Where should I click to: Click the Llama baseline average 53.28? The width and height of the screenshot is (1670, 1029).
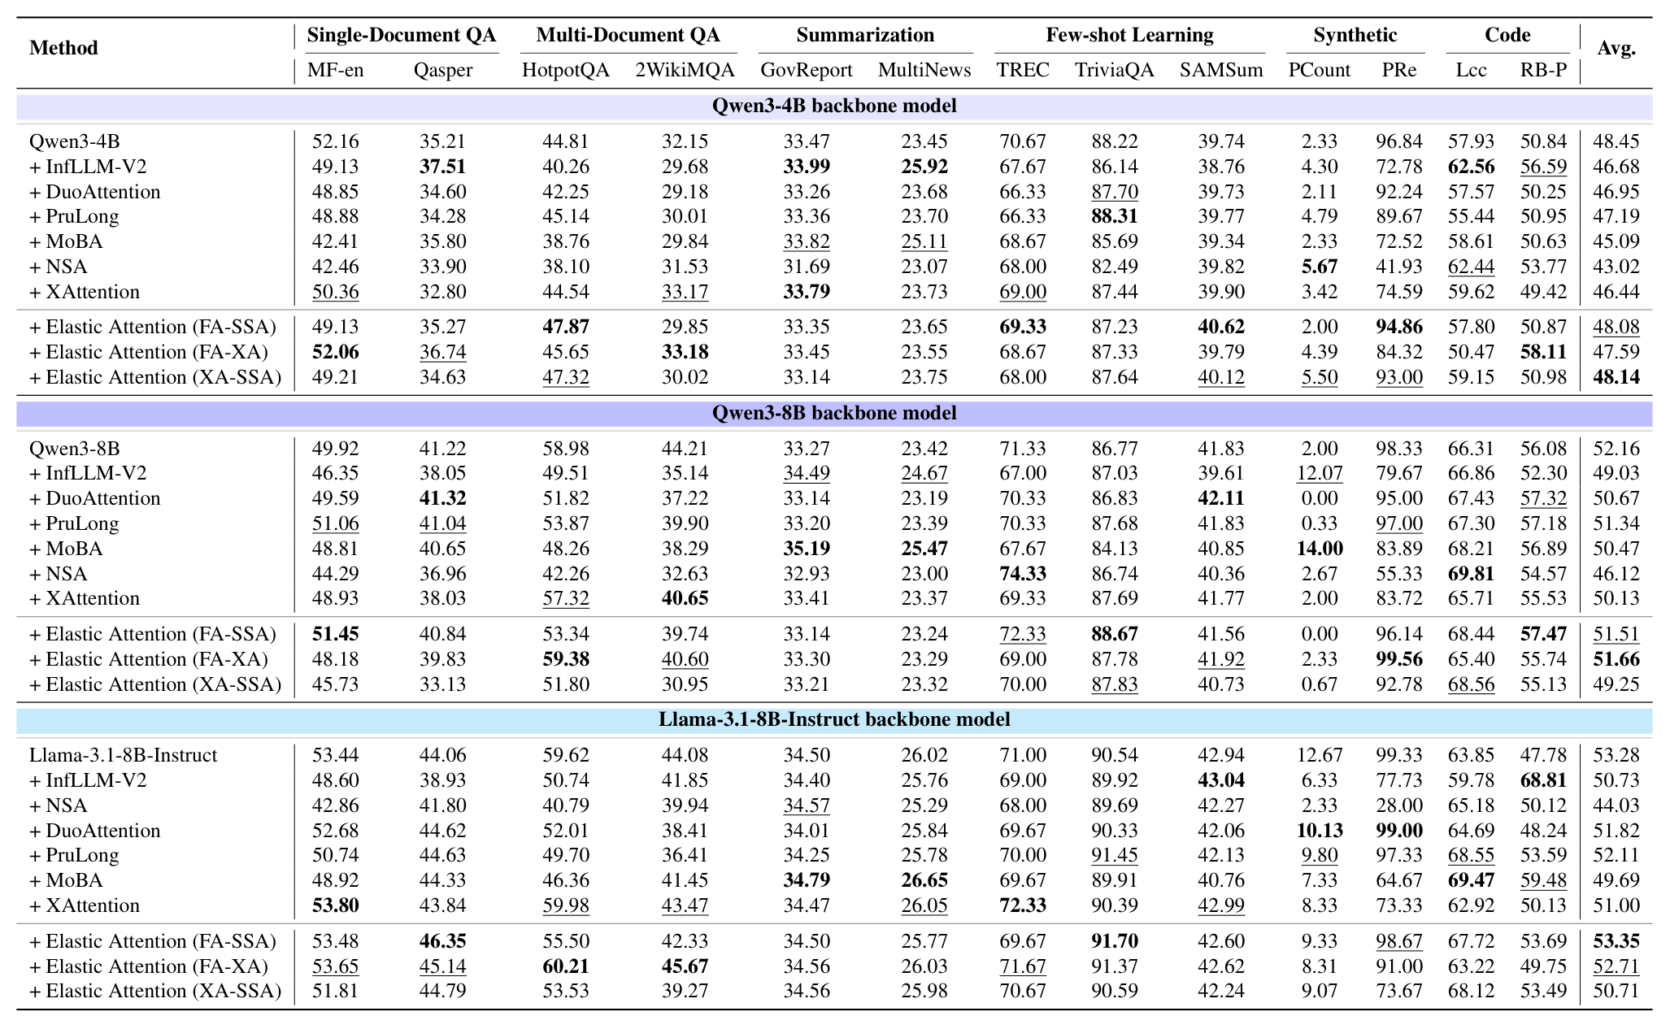pos(1616,755)
